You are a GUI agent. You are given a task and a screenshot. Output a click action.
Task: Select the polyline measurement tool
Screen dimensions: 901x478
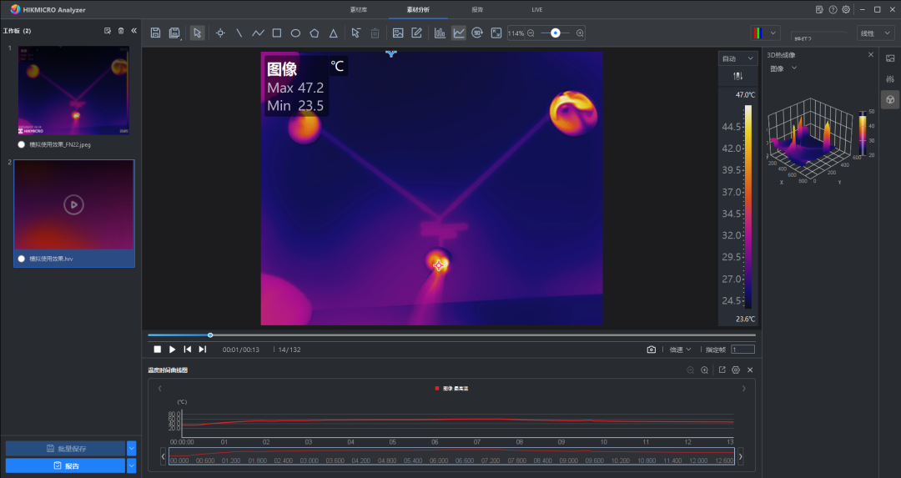(x=258, y=33)
